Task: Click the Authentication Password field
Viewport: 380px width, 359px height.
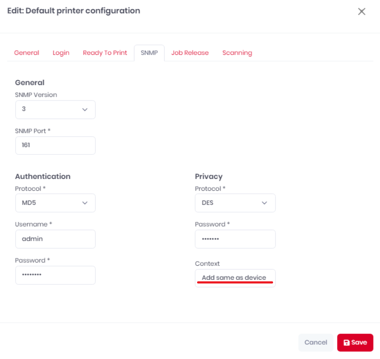Action: tap(55, 275)
